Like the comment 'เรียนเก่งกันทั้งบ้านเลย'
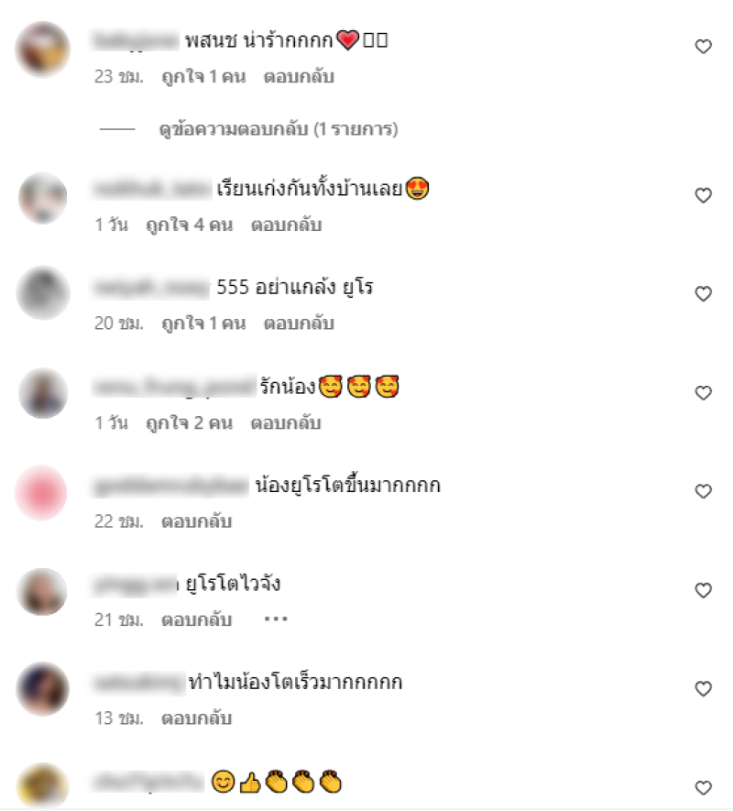733x811 pixels. pos(703,195)
